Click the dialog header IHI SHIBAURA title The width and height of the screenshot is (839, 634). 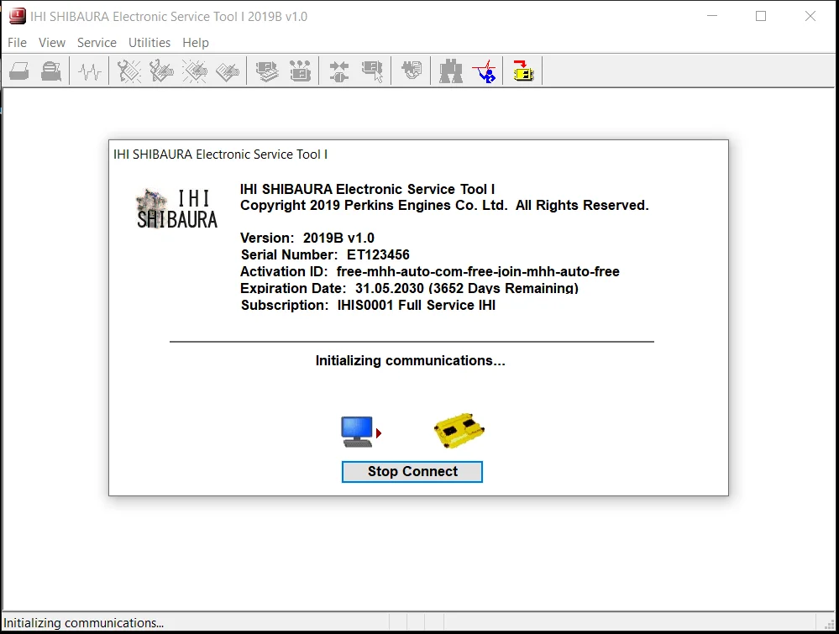pos(220,154)
